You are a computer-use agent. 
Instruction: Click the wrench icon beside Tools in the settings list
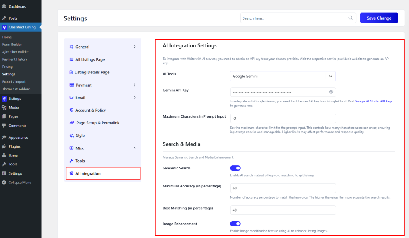[x=71, y=161]
